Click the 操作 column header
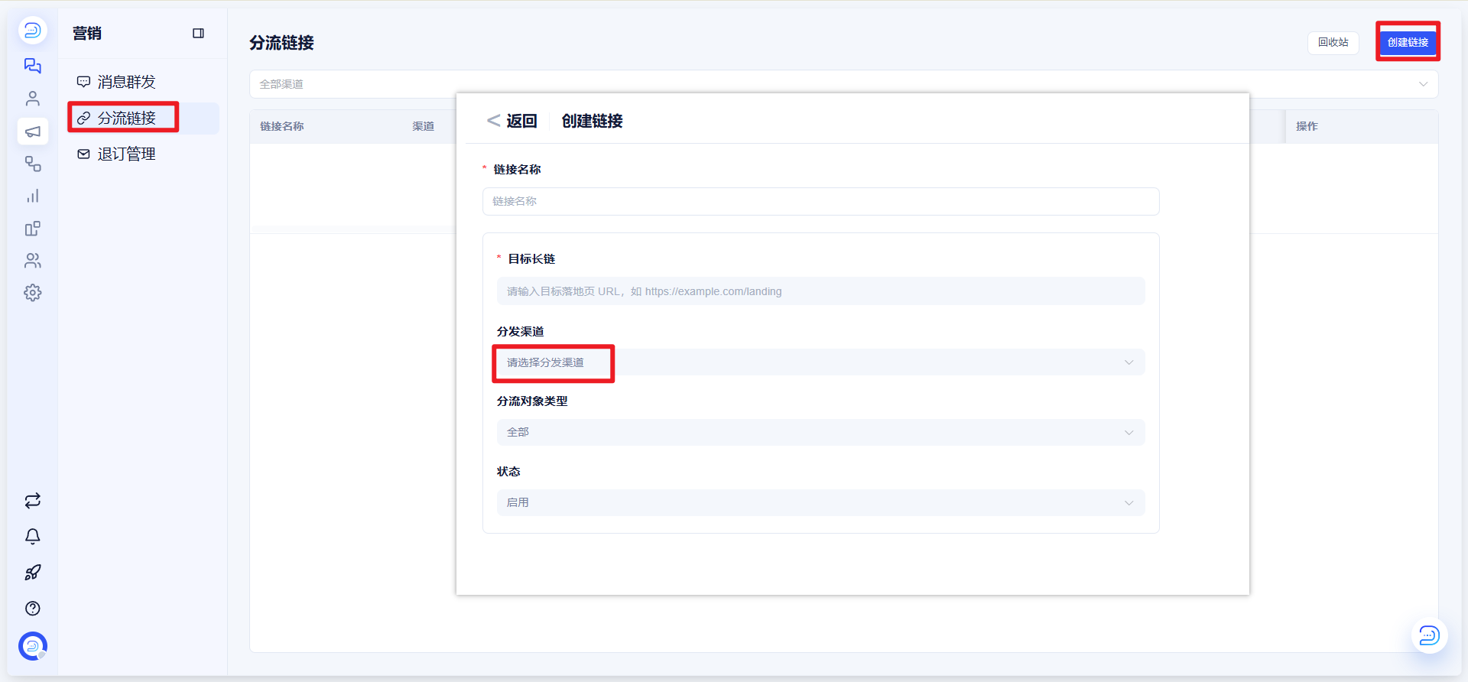Viewport: 1468px width, 682px height. click(1307, 127)
